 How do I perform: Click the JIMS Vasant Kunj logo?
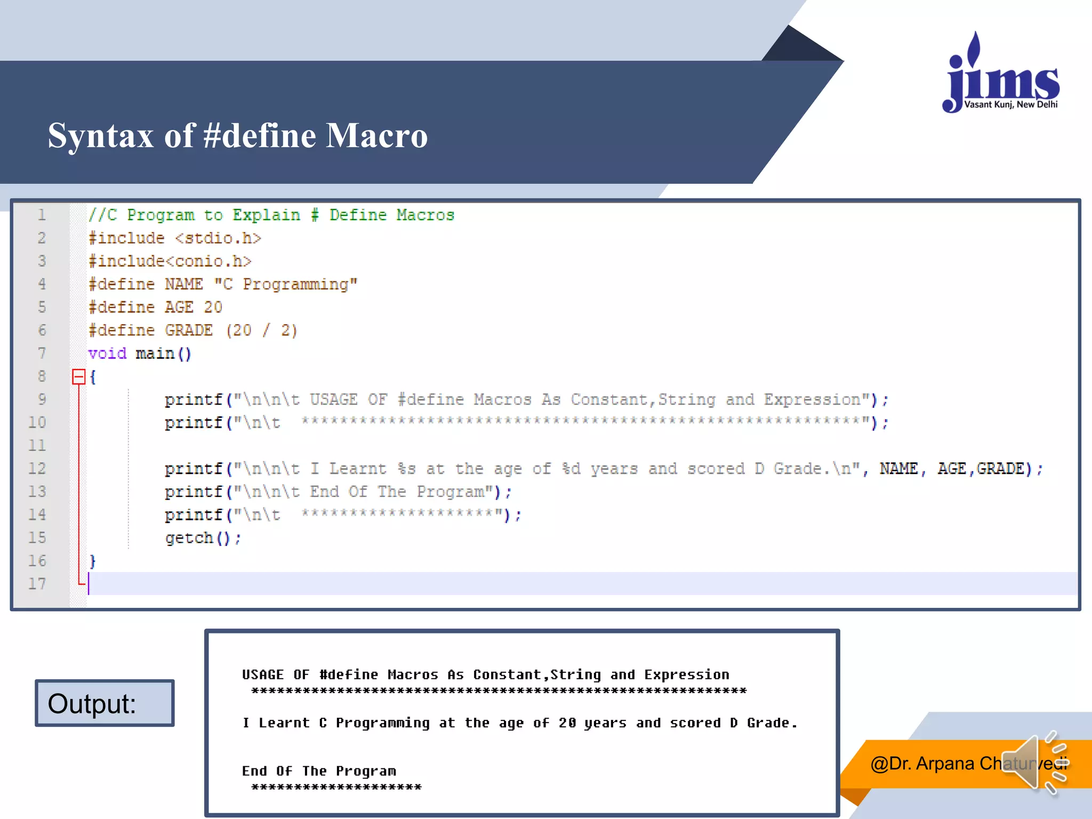click(x=1001, y=72)
